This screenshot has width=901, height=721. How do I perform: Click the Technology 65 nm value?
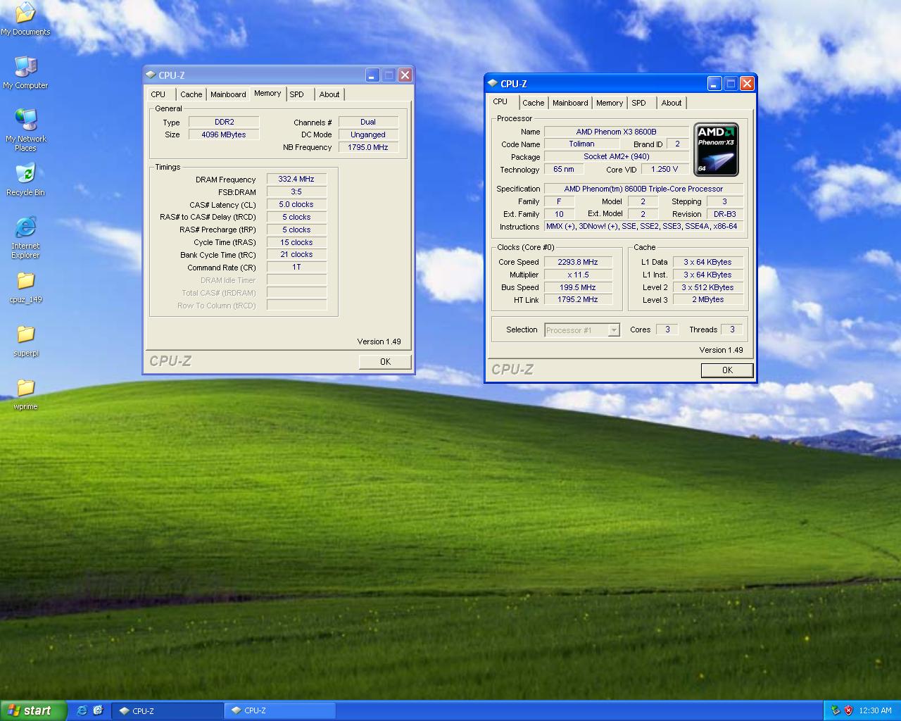click(564, 169)
